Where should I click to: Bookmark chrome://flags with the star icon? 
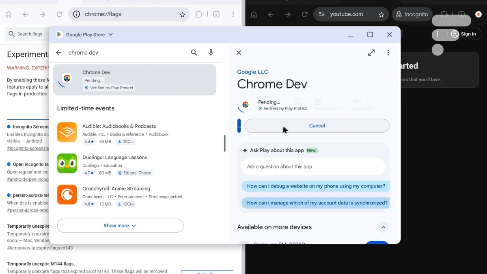[182, 15]
